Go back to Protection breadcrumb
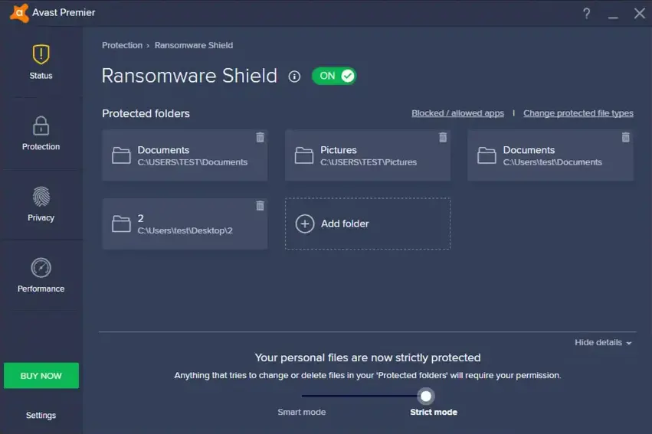The height and width of the screenshot is (434, 652). coord(123,45)
